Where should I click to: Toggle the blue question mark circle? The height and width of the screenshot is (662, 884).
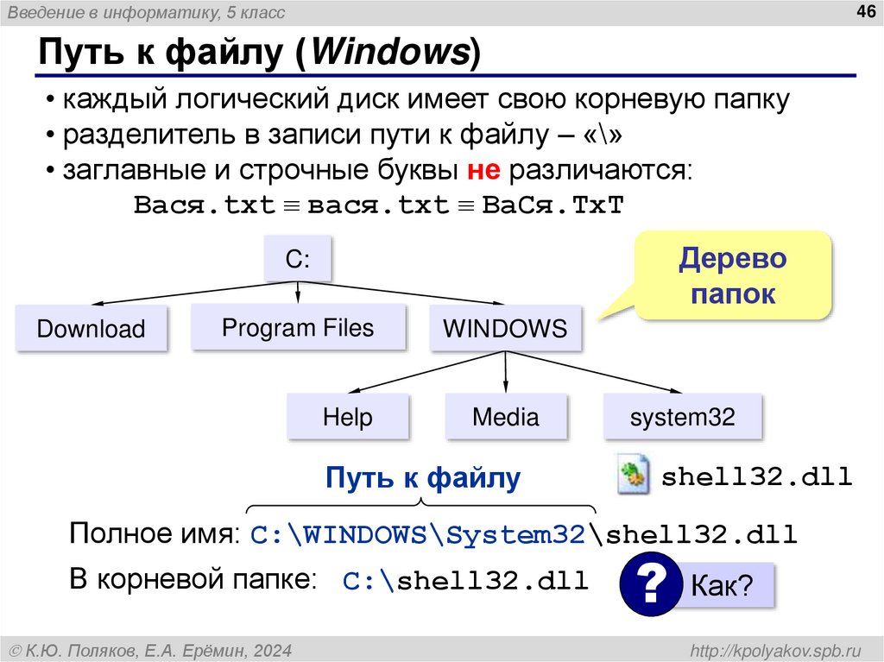pyautogui.click(x=650, y=583)
